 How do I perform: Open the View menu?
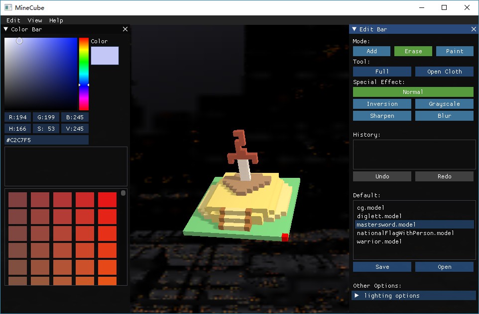click(x=35, y=20)
